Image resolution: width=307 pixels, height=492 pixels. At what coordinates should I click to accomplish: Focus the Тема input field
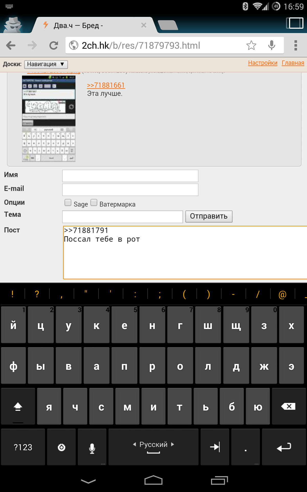click(x=123, y=217)
